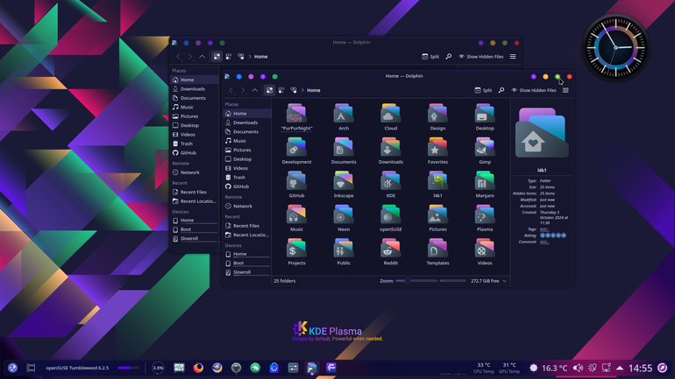This screenshot has width=675, height=379.
Task: Toggle Show Hidden Files in front window
Action: click(x=533, y=90)
